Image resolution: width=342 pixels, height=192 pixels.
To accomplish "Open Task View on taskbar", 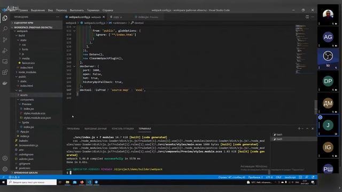I will (x=60, y=182).
